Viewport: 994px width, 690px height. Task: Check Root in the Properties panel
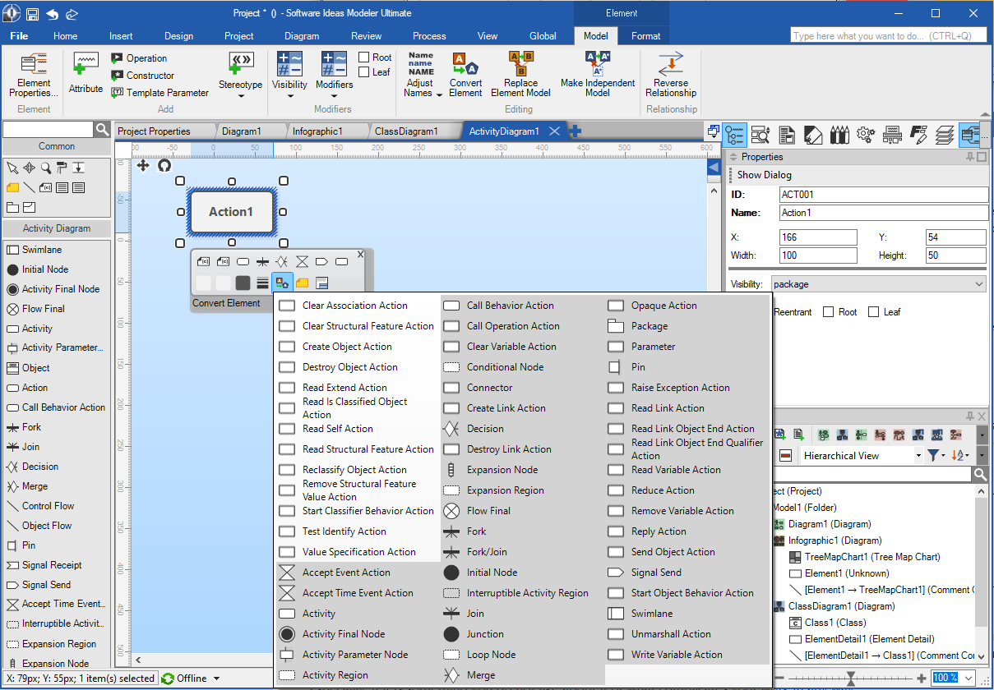[829, 312]
